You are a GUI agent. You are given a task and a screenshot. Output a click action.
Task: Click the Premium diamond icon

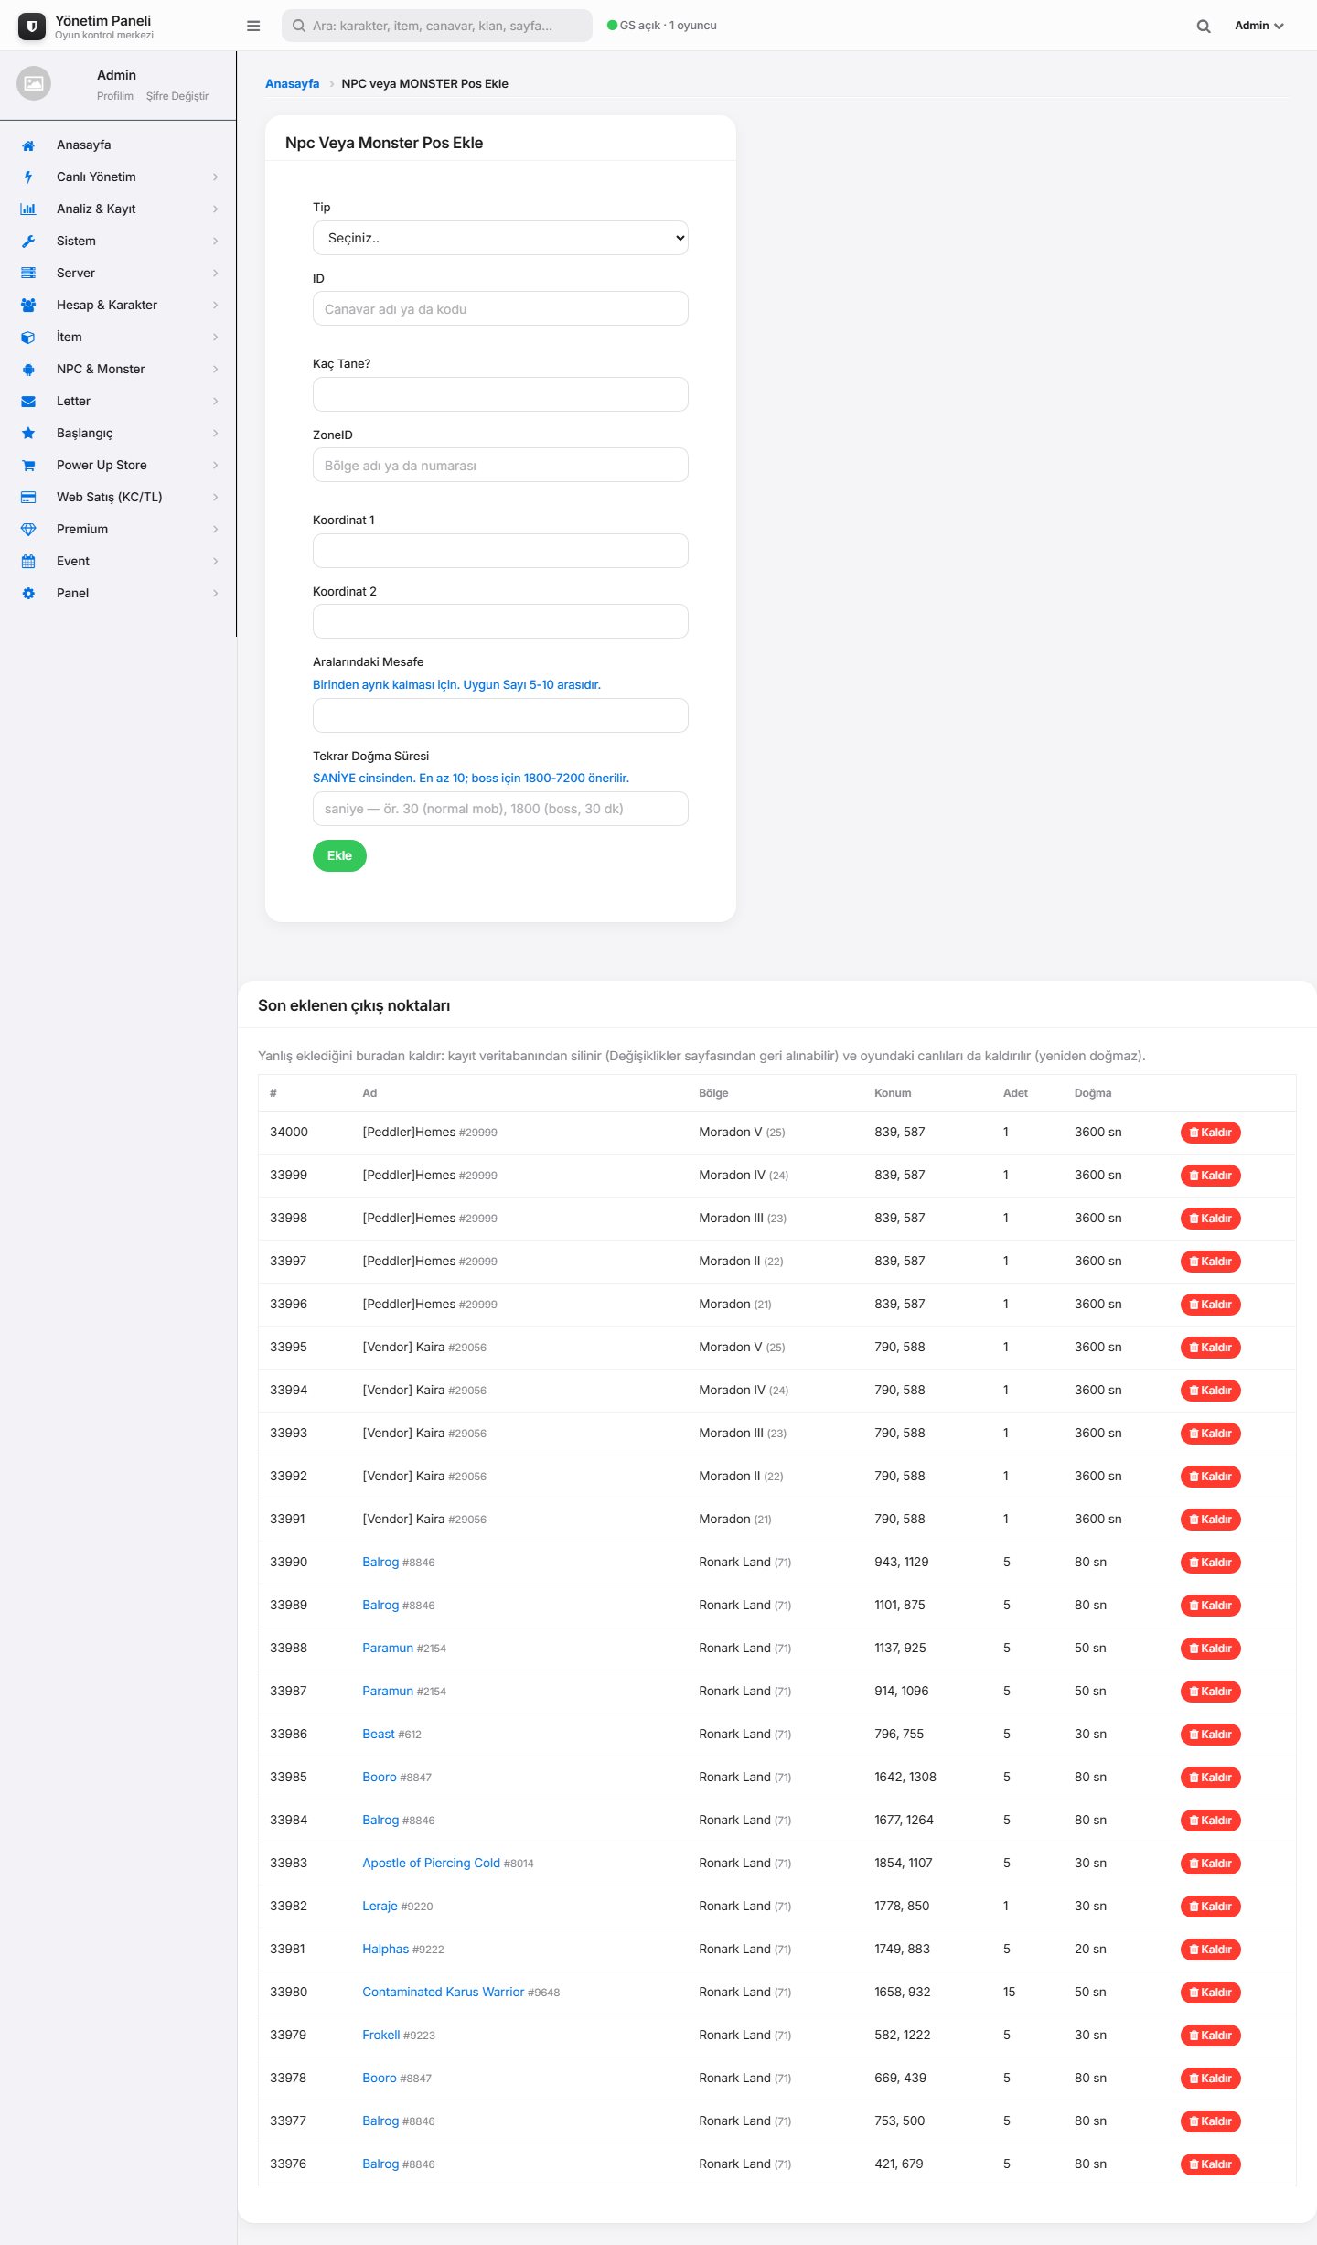[x=28, y=530]
